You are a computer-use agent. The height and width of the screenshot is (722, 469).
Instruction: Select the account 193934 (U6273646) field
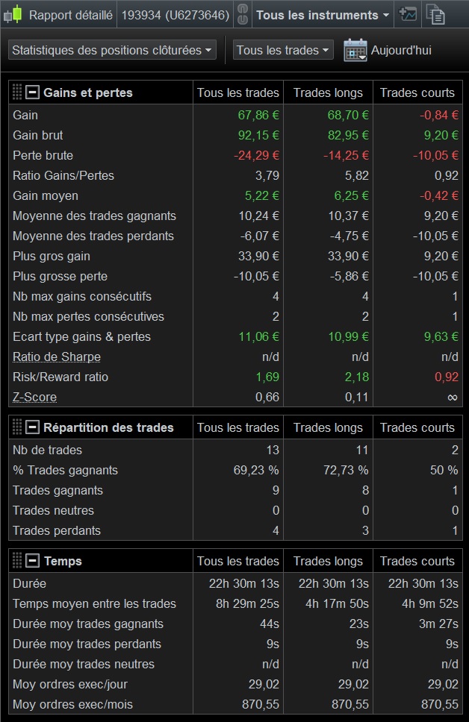[x=176, y=15]
